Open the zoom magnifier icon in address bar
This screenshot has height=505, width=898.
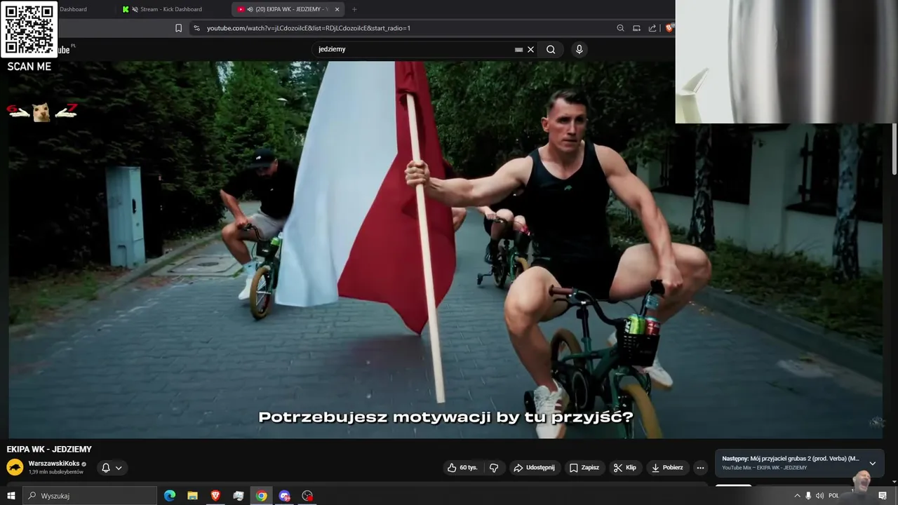pyautogui.click(x=620, y=28)
